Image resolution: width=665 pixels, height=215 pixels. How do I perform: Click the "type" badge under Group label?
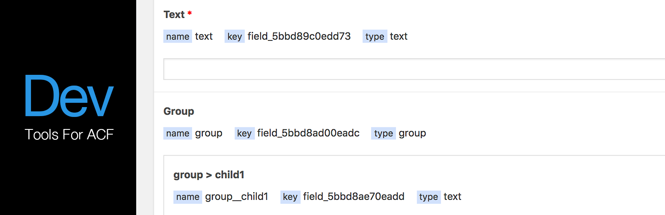[383, 133]
